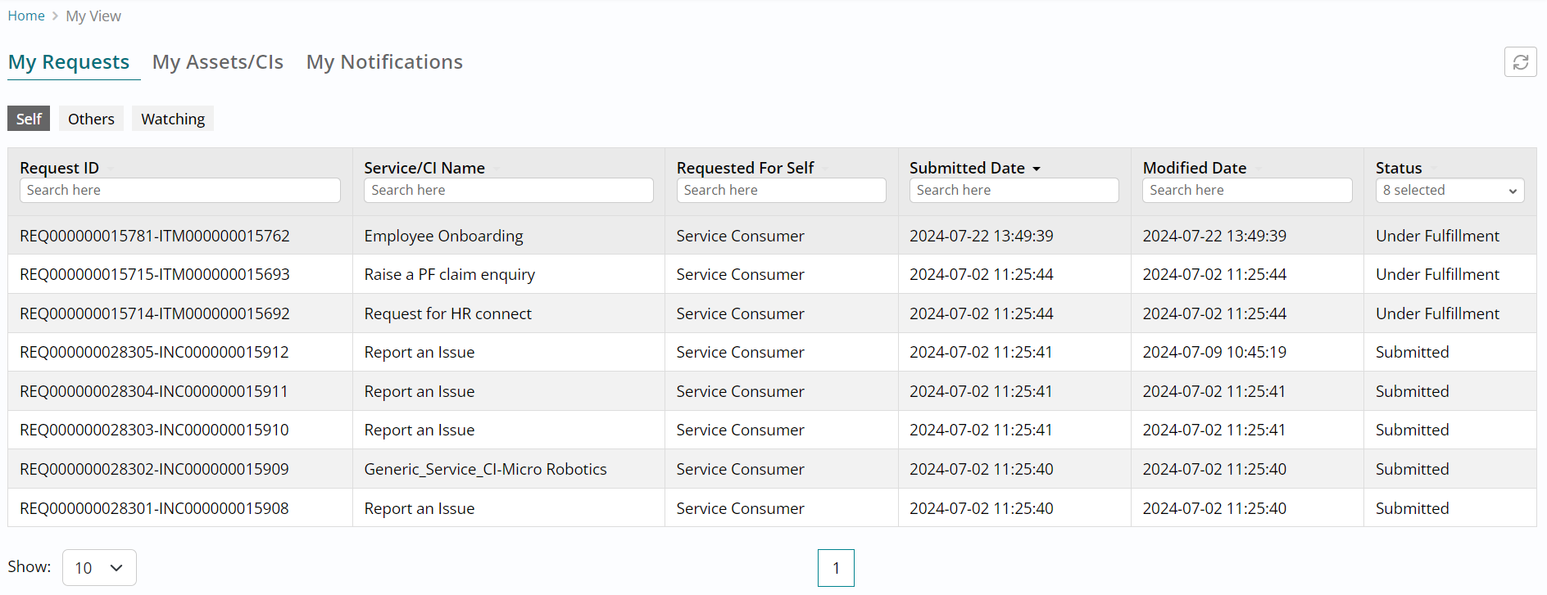Switch to the My Notifications tab
The width and height of the screenshot is (1547, 595).
click(x=384, y=62)
